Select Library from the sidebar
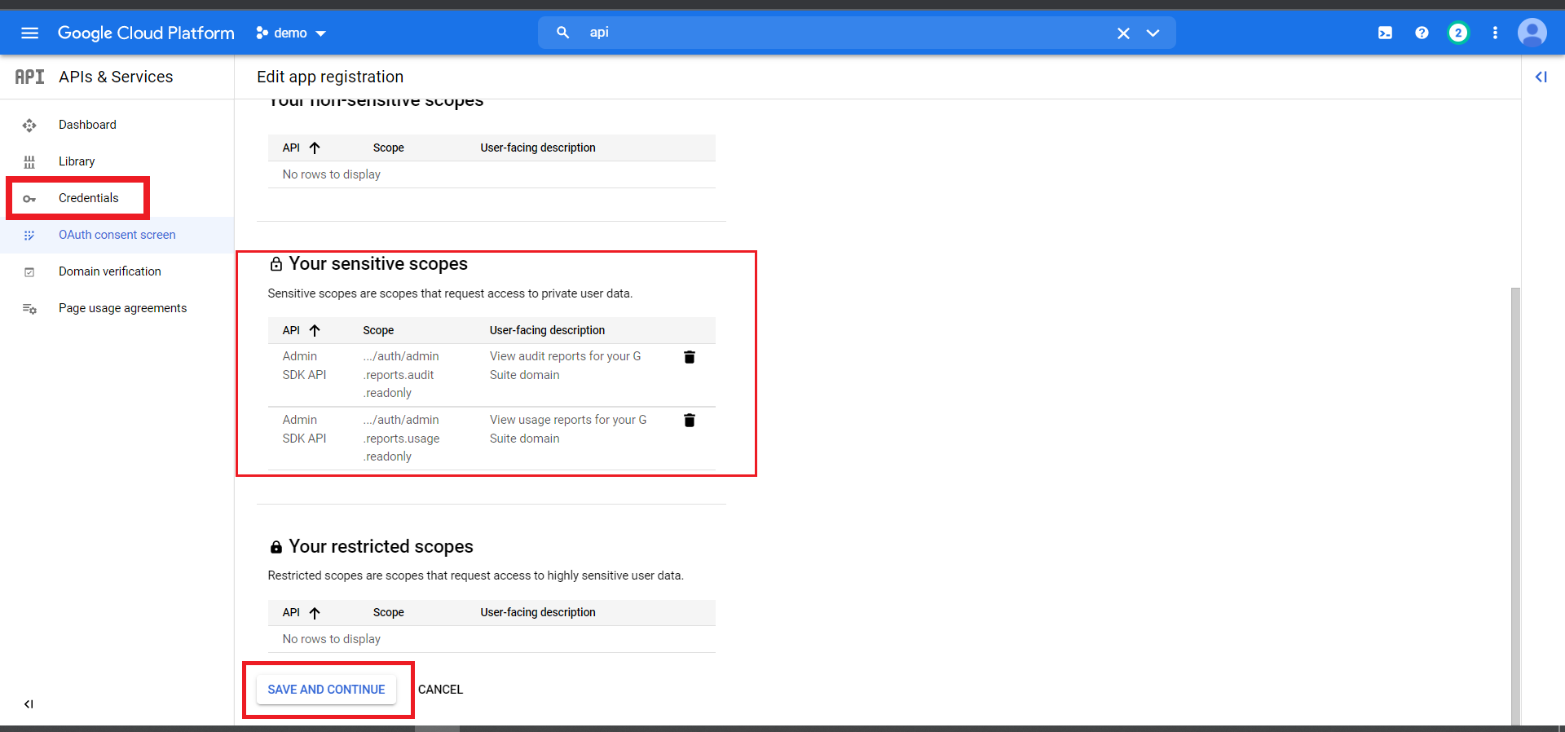Image resolution: width=1565 pixels, height=732 pixels. click(77, 161)
